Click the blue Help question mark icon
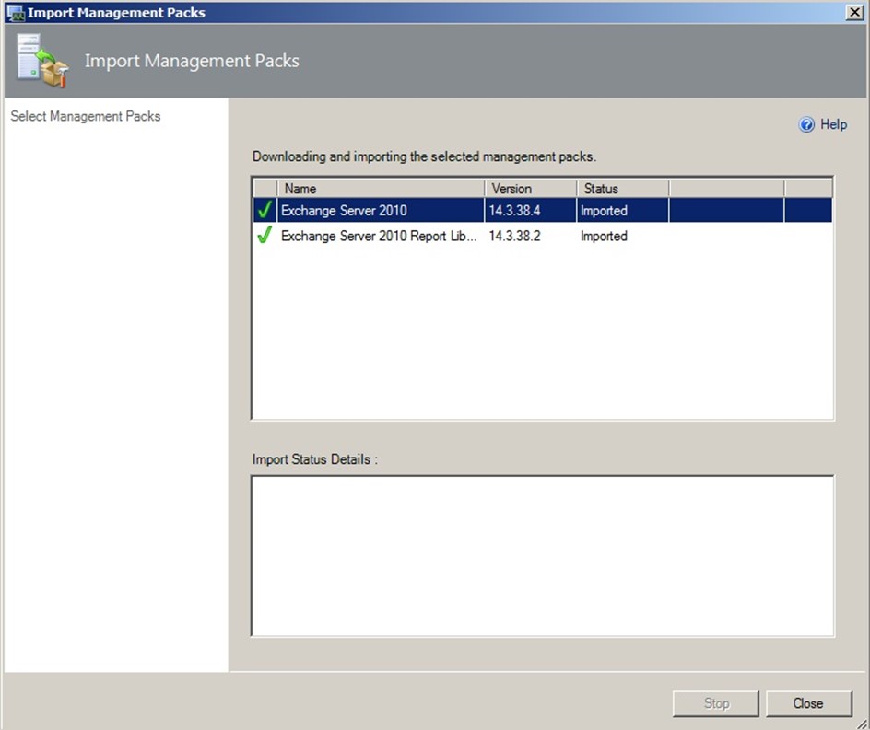The image size is (870, 730). (806, 124)
